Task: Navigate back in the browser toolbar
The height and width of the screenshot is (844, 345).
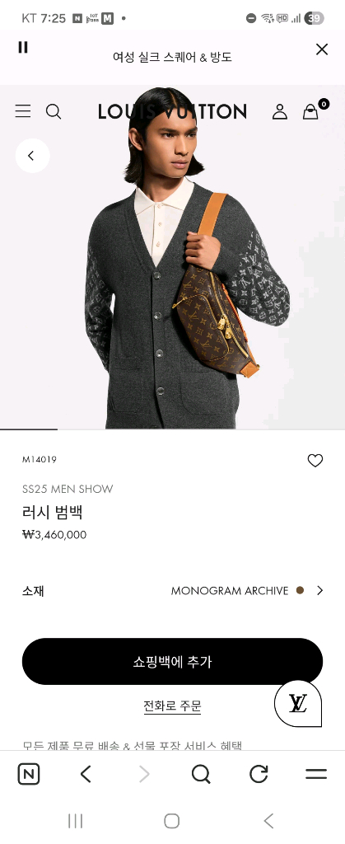Action: coord(86,775)
